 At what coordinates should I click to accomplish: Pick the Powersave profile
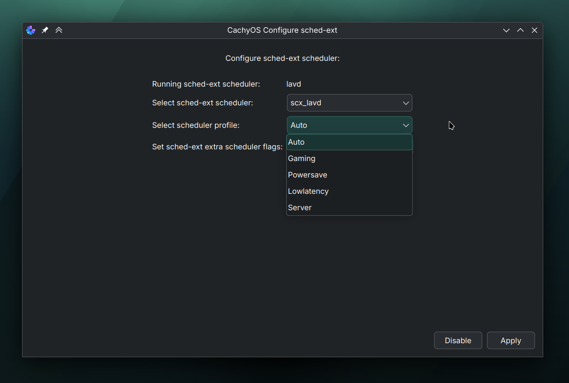pos(349,175)
